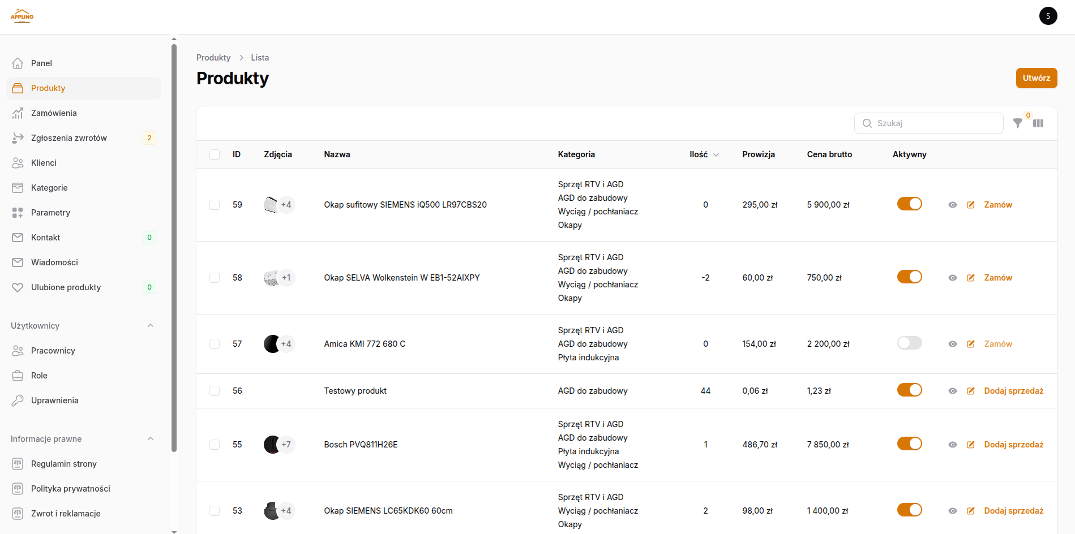Click the Utwórz button
The width and height of the screenshot is (1075, 534).
coord(1036,78)
